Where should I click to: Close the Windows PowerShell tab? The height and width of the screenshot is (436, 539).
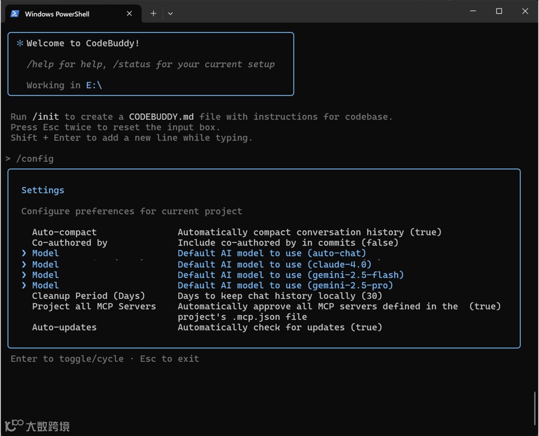[129, 14]
